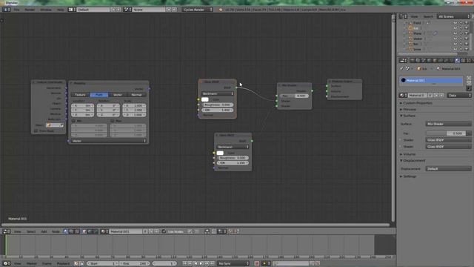Click the copy nodes icon in node header
This screenshot has width=474, height=267.
point(231,231)
